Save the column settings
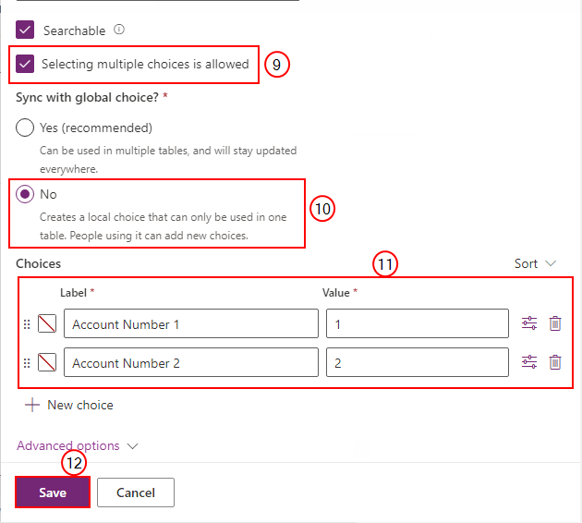The image size is (582, 523). pyautogui.click(x=53, y=493)
